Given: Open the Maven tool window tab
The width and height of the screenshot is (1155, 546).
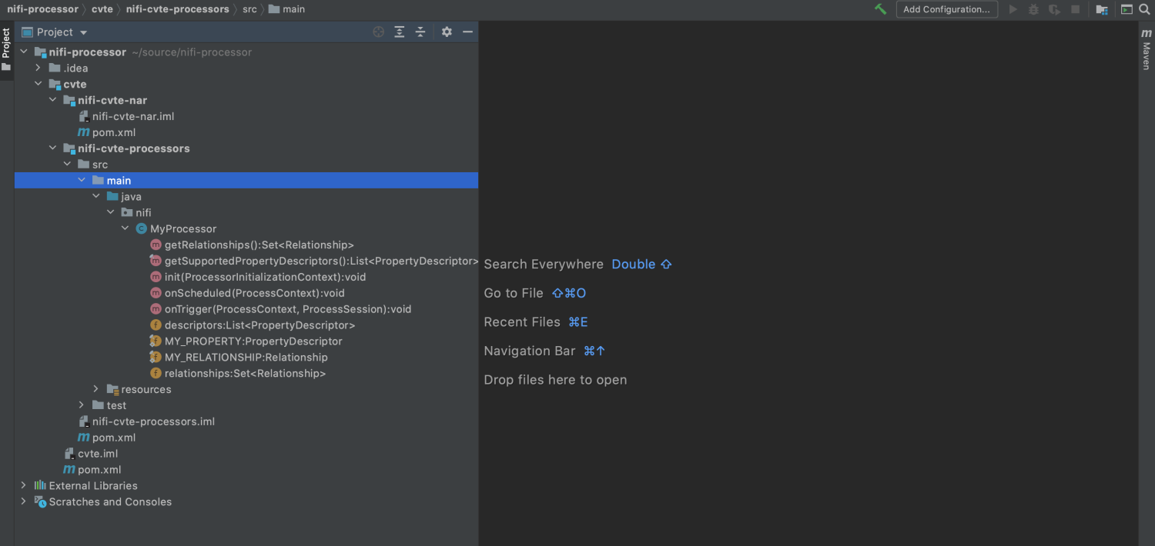Looking at the screenshot, I should coord(1147,51).
